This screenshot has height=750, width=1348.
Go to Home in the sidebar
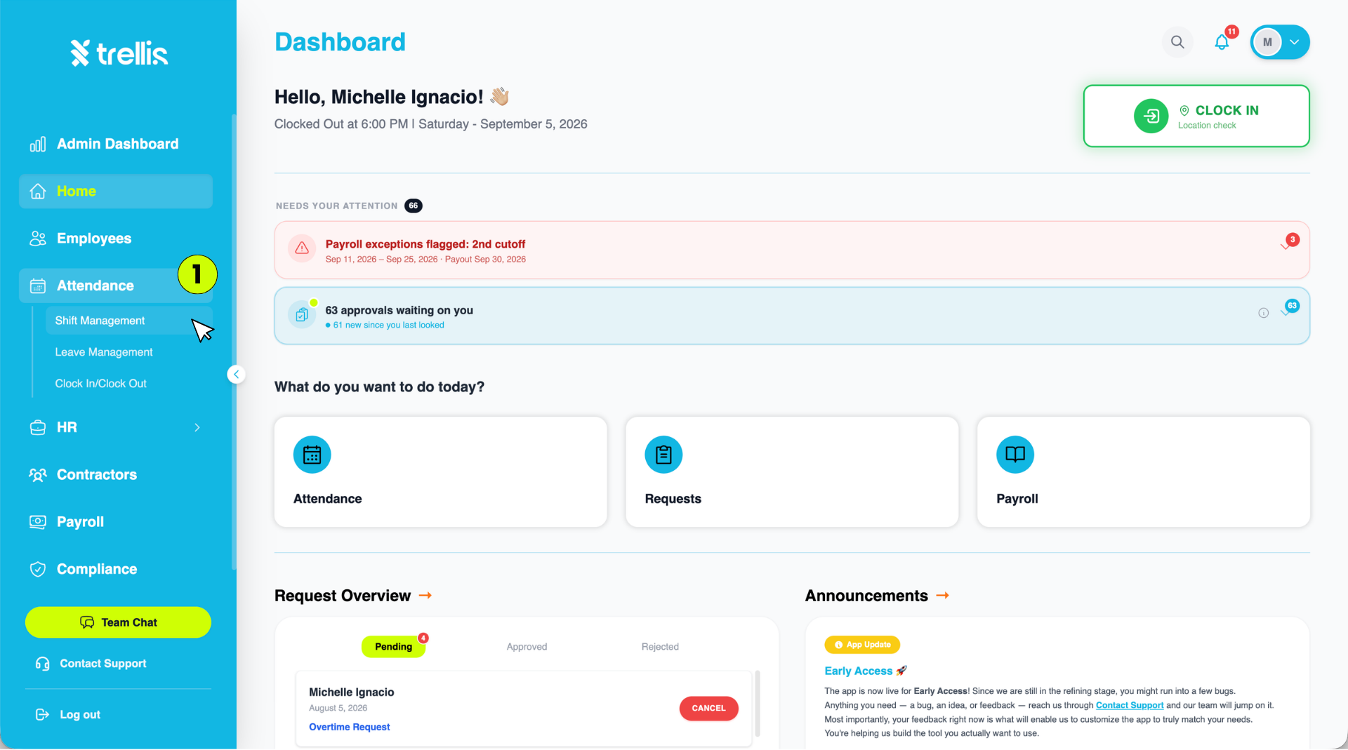(x=116, y=192)
